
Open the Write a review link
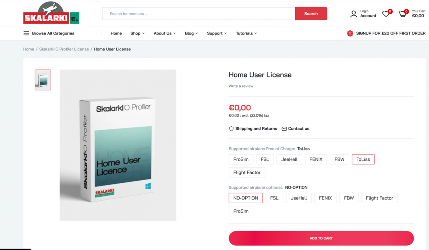241,86
